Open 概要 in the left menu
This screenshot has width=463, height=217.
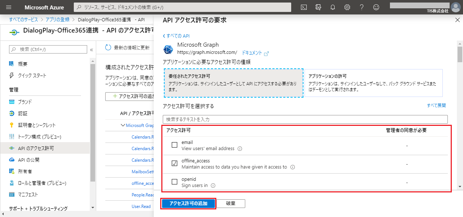pyautogui.click(x=22, y=64)
